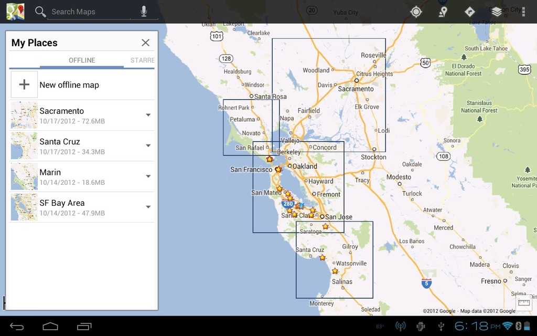Click the plus icon for a new offline map
The height and width of the screenshot is (336, 537).
tap(24, 85)
